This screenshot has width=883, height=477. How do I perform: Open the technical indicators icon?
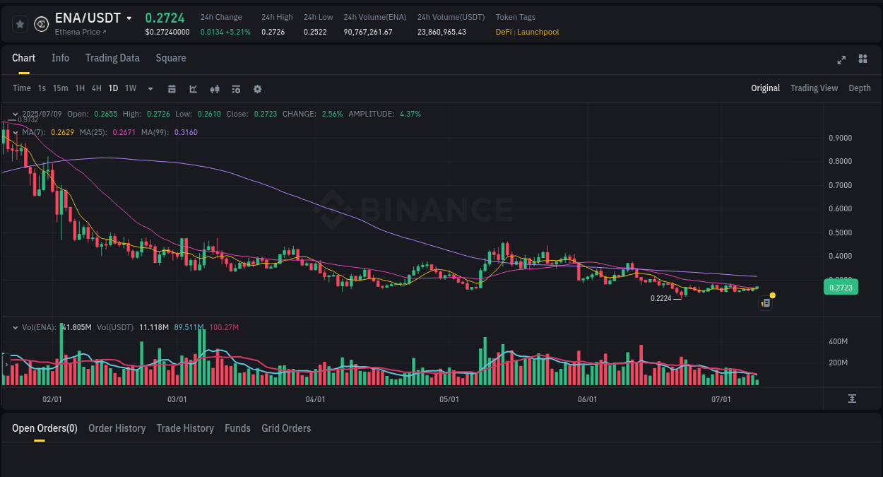coord(214,88)
